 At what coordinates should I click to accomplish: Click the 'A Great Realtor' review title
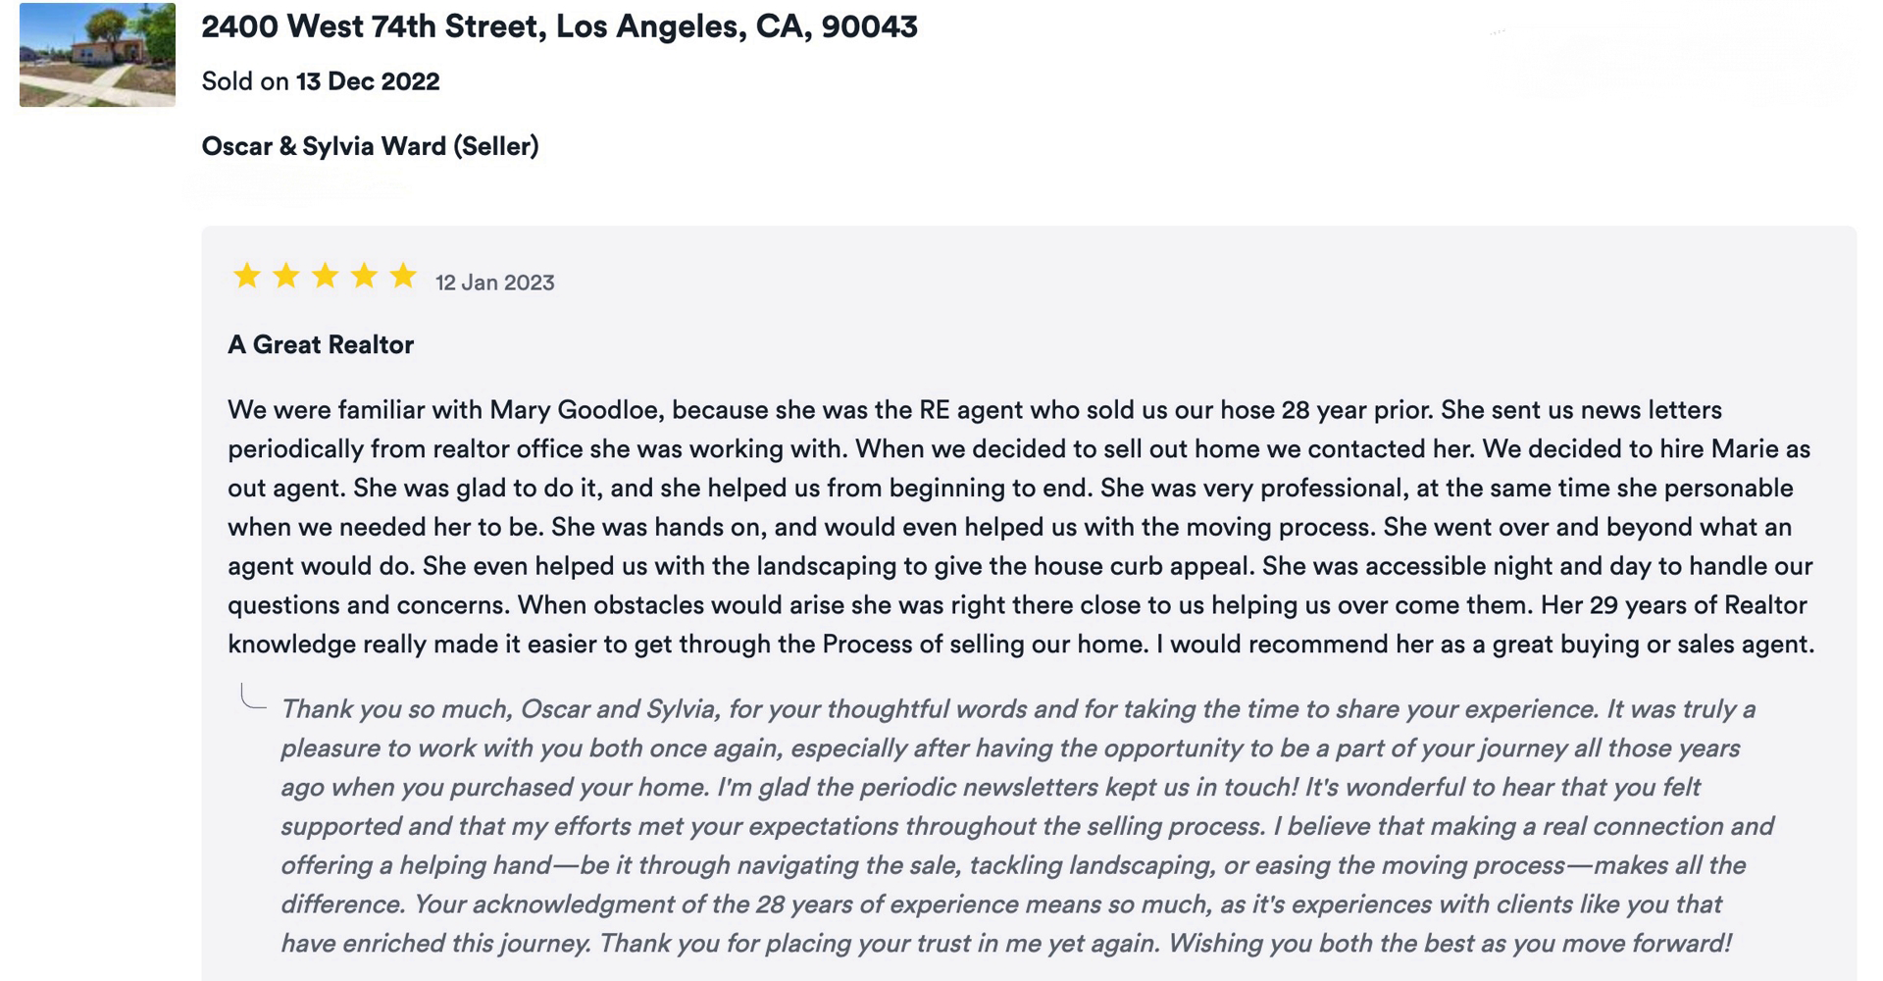(321, 344)
